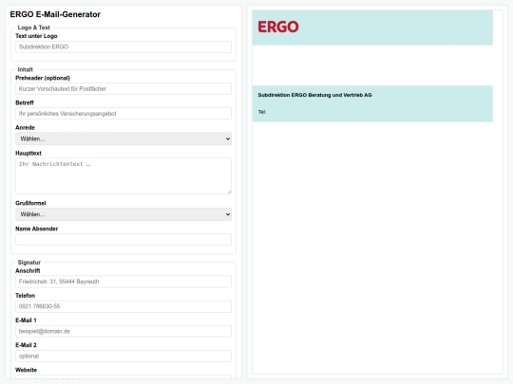Click the 'Inhalt' section legend
This screenshot has height=384, width=513.
(x=26, y=69)
